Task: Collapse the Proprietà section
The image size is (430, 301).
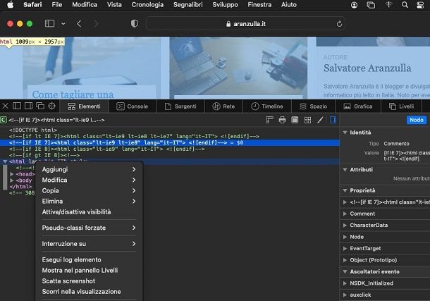Action: click(345, 190)
